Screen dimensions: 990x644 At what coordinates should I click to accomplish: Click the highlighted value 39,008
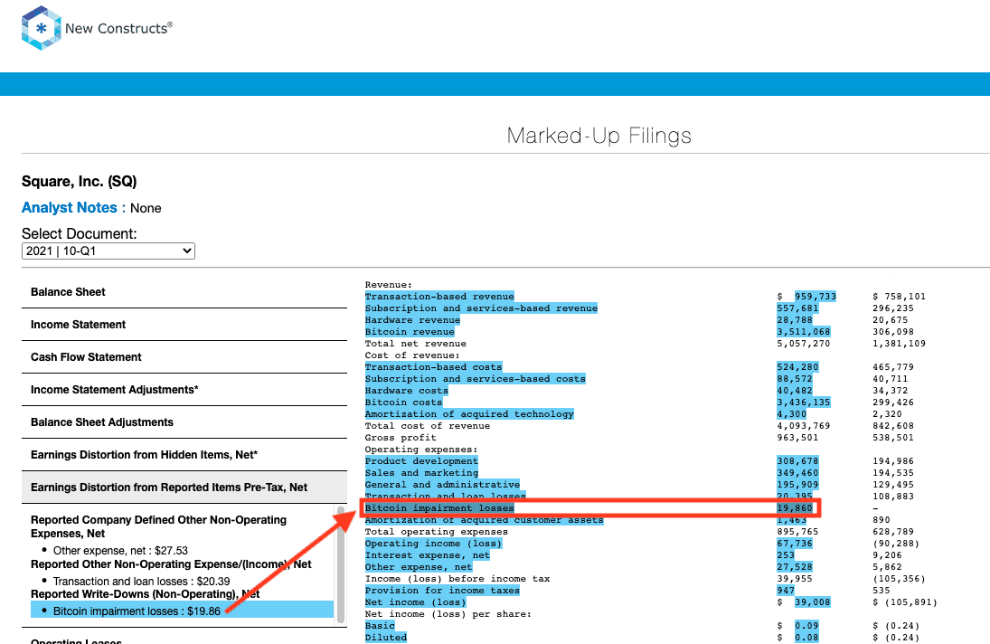(813, 602)
